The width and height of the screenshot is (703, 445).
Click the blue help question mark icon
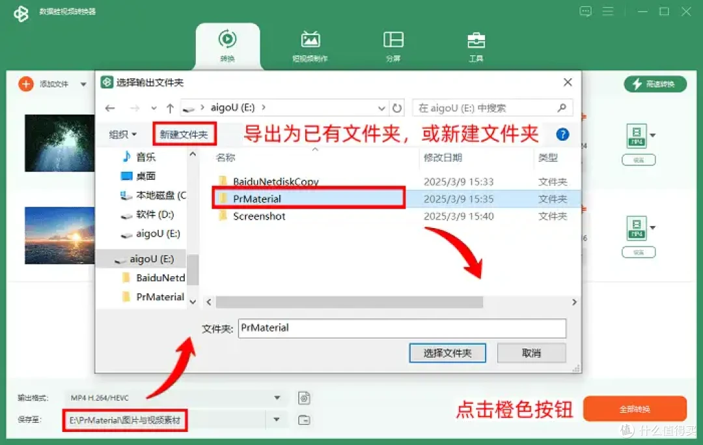[562, 134]
